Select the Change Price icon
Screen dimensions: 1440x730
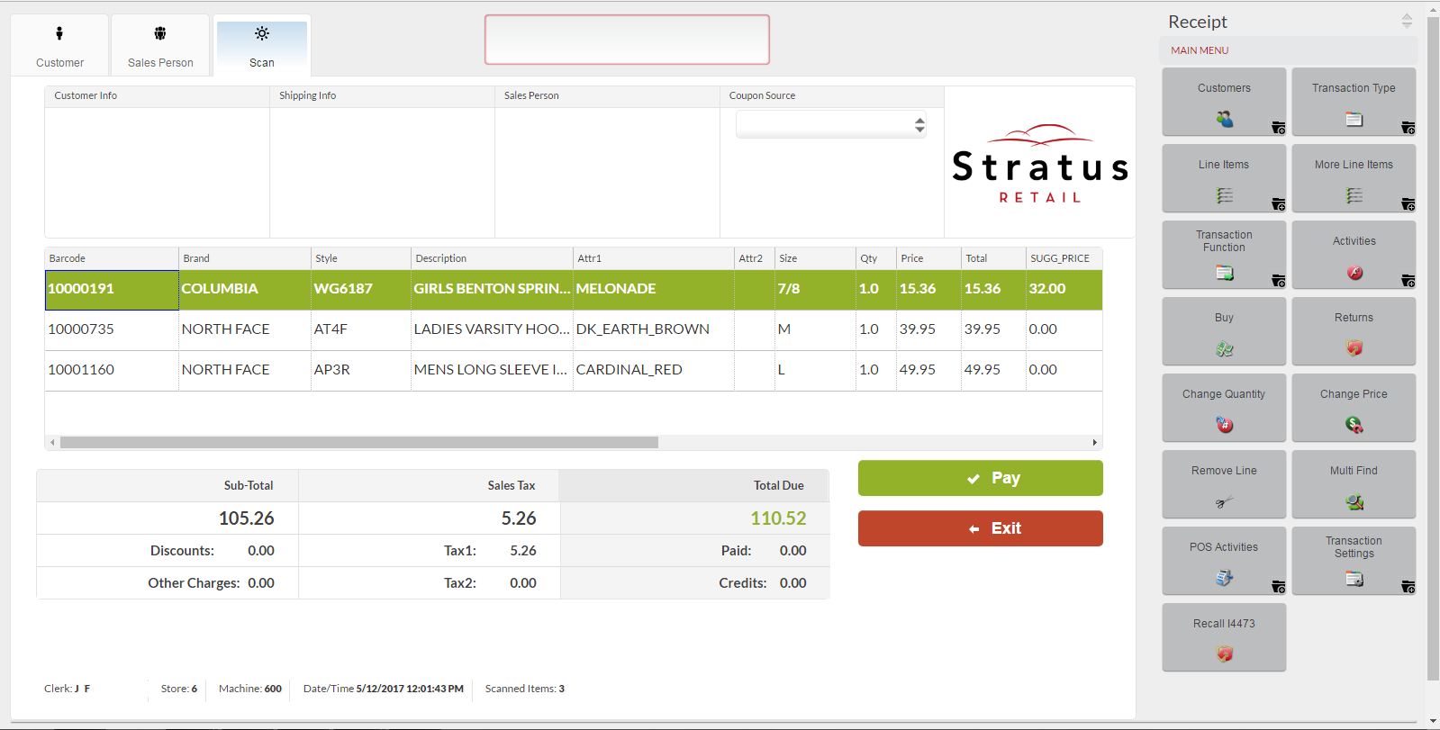[1354, 424]
